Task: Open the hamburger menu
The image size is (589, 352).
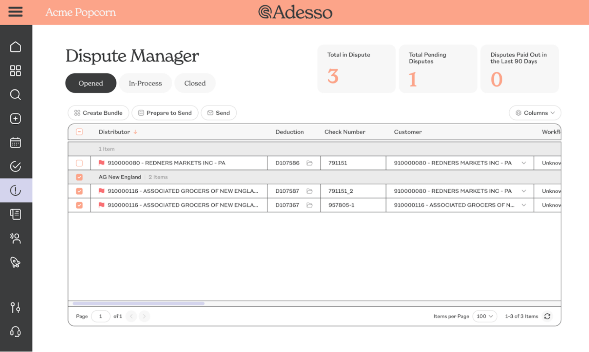Action: 15,12
